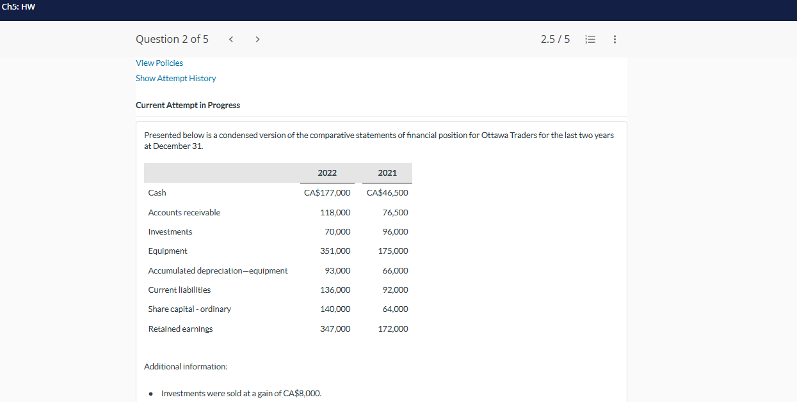The image size is (797, 402).
Task: Click the 64,000 share capital value
Action: click(x=395, y=309)
